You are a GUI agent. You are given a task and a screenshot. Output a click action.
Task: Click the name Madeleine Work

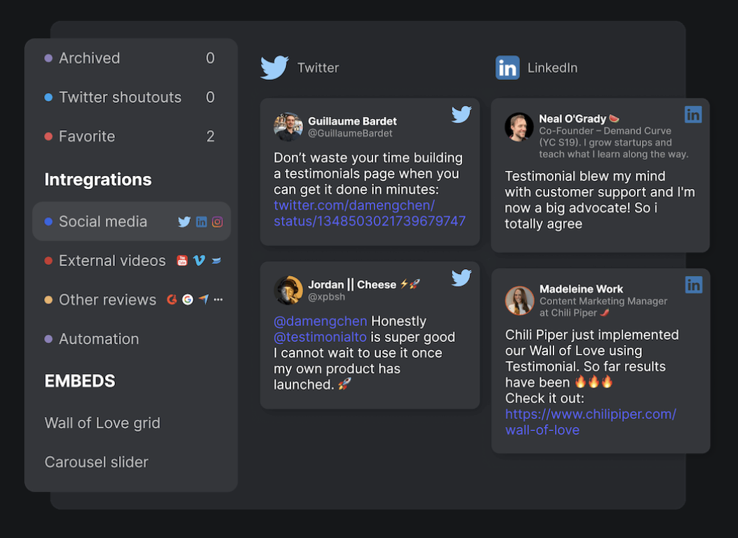point(581,289)
